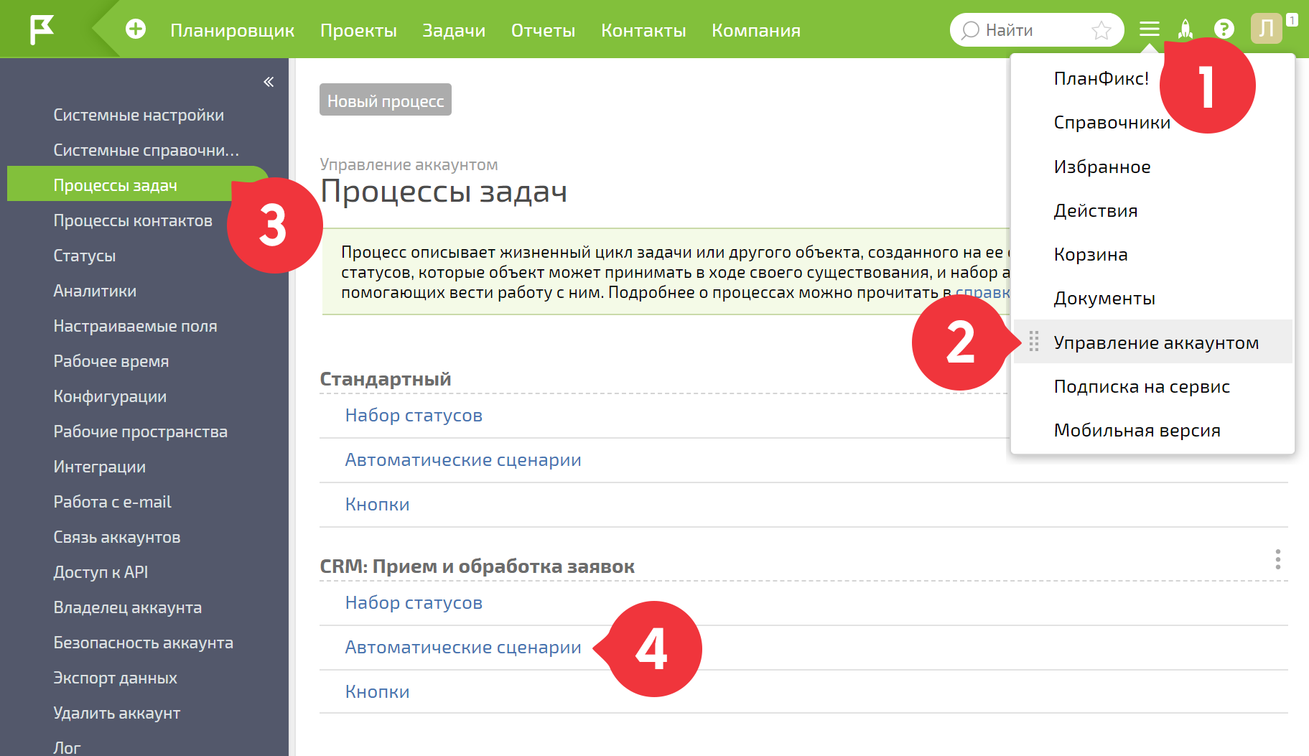Image resolution: width=1309 pixels, height=756 pixels.
Task: Click the plus create icon
Action: tap(136, 29)
